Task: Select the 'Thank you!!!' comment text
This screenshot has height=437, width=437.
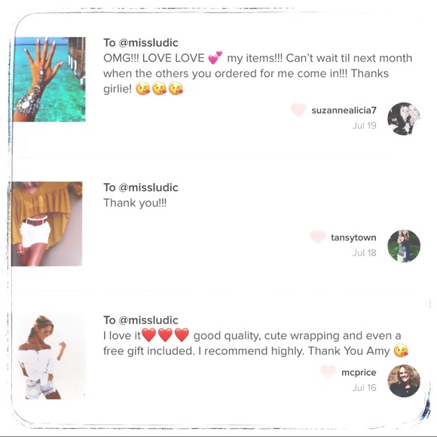Action: pos(135,203)
